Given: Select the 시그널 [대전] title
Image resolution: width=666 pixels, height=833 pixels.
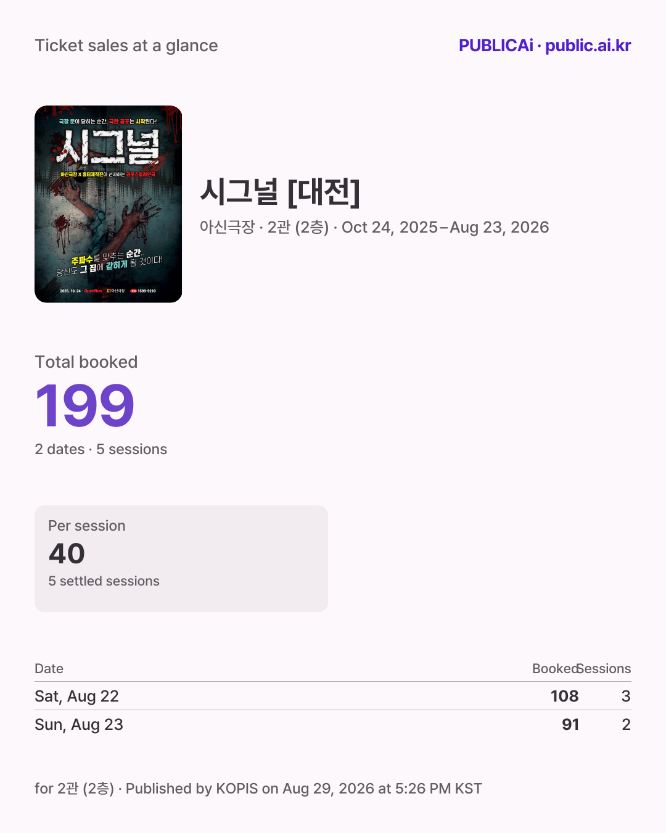Looking at the screenshot, I should tap(280, 191).
